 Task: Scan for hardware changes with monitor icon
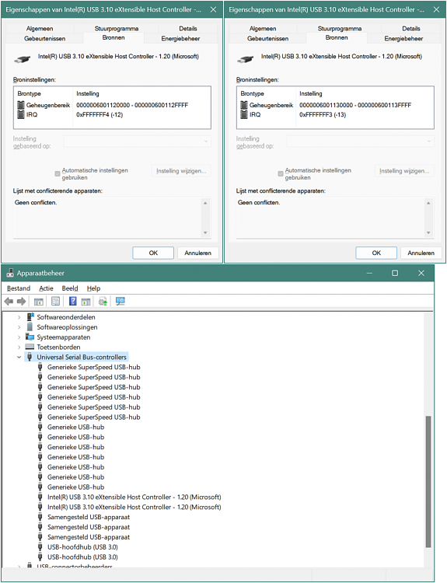coord(120,301)
